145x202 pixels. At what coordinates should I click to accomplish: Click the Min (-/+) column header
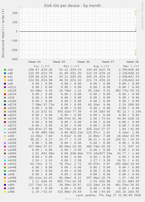(x=71, y=66)
